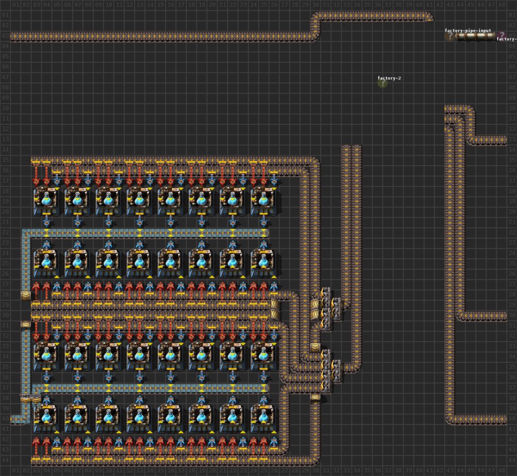
Task: Click belt exiting the right edge at row 40
Action: (501, 419)
